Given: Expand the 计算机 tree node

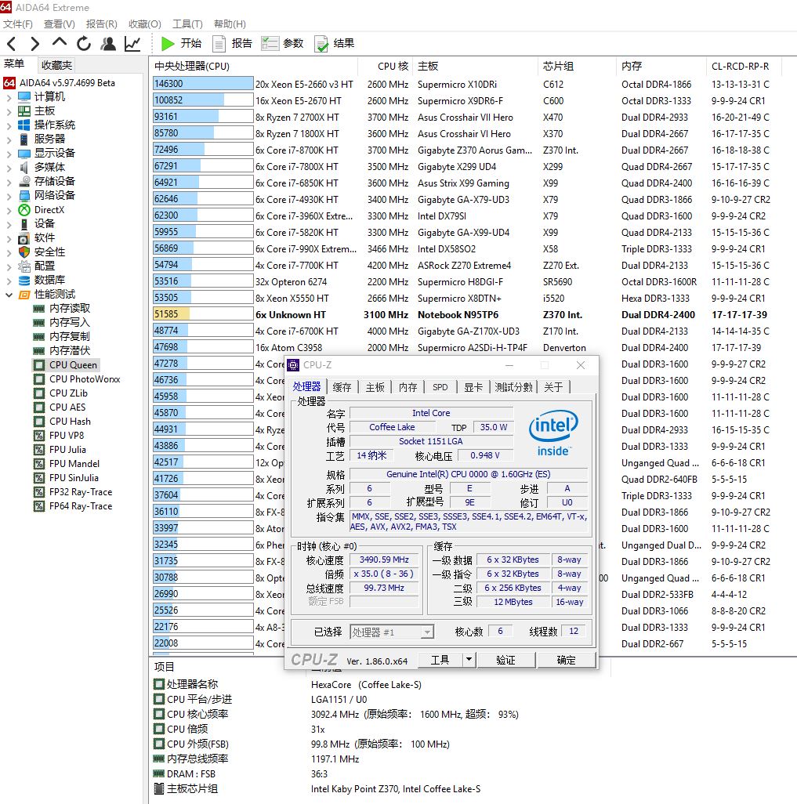Looking at the screenshot, I should (8, 97).
